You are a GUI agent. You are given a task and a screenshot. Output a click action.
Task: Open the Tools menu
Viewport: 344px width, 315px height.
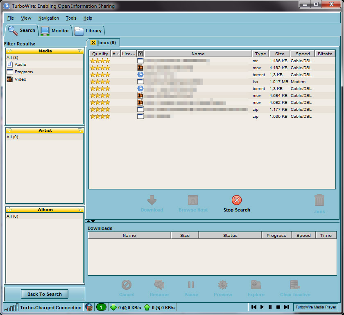[x=71, y=18]
